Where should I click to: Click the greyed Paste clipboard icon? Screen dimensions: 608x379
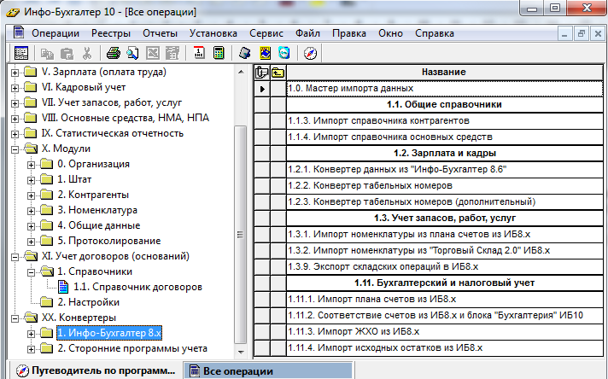pyautogui.click(x=67, y=54)
